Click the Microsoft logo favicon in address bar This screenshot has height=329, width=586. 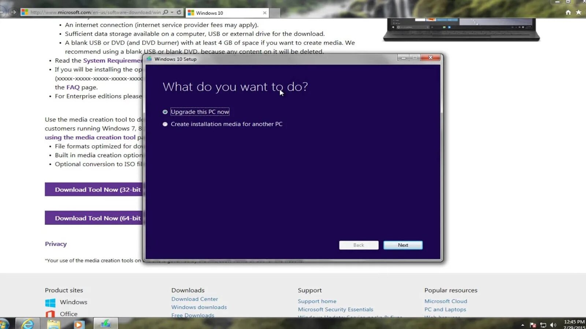25,12
